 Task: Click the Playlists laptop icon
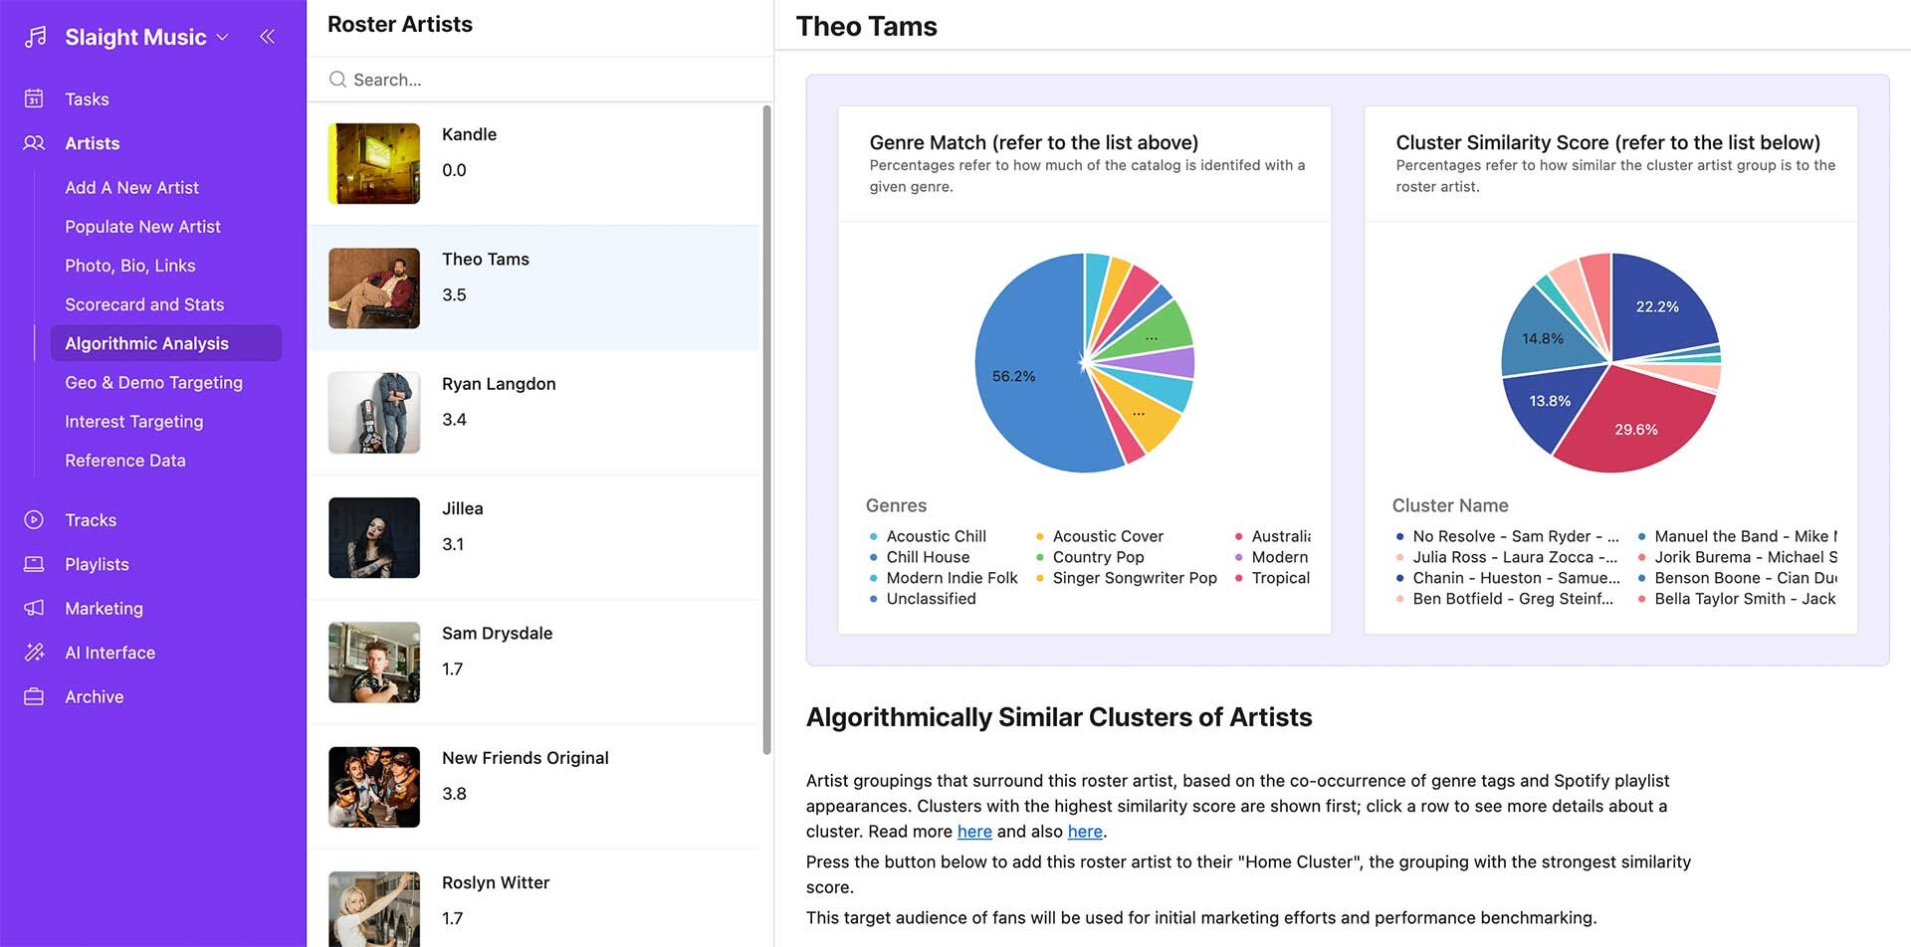[34, 564]
